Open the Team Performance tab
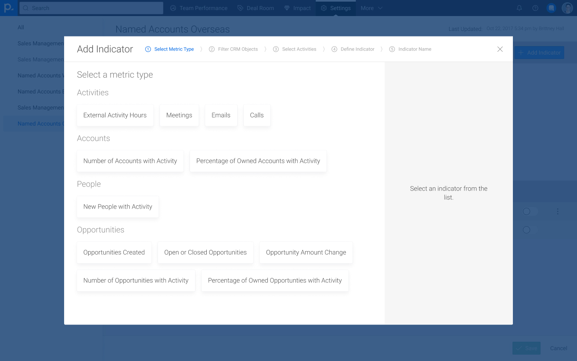Image resolution: width=577 pixels, height=361 pixels. [199, 8]
